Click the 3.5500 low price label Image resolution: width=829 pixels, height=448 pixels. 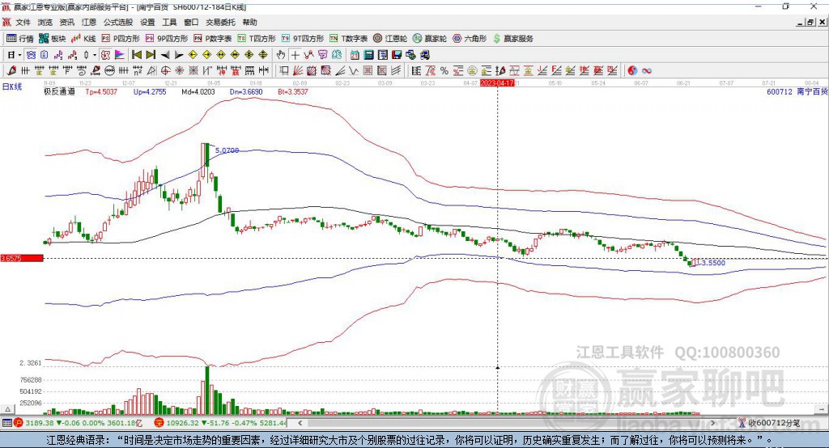click(x=713, y=263)
